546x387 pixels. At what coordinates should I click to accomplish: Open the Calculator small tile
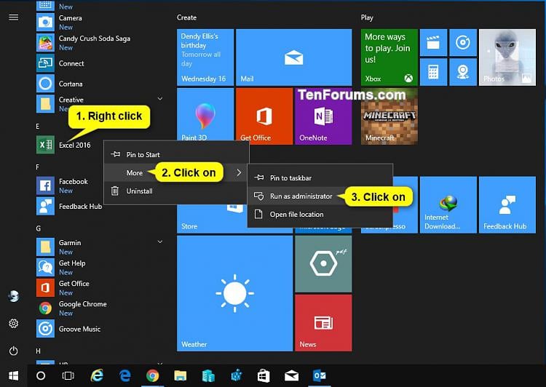click(x=433, y=72)
